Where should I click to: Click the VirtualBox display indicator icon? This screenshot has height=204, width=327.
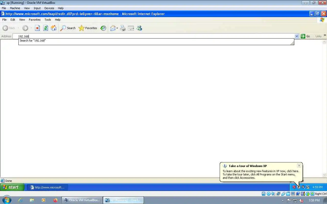[x=293, y=194]
